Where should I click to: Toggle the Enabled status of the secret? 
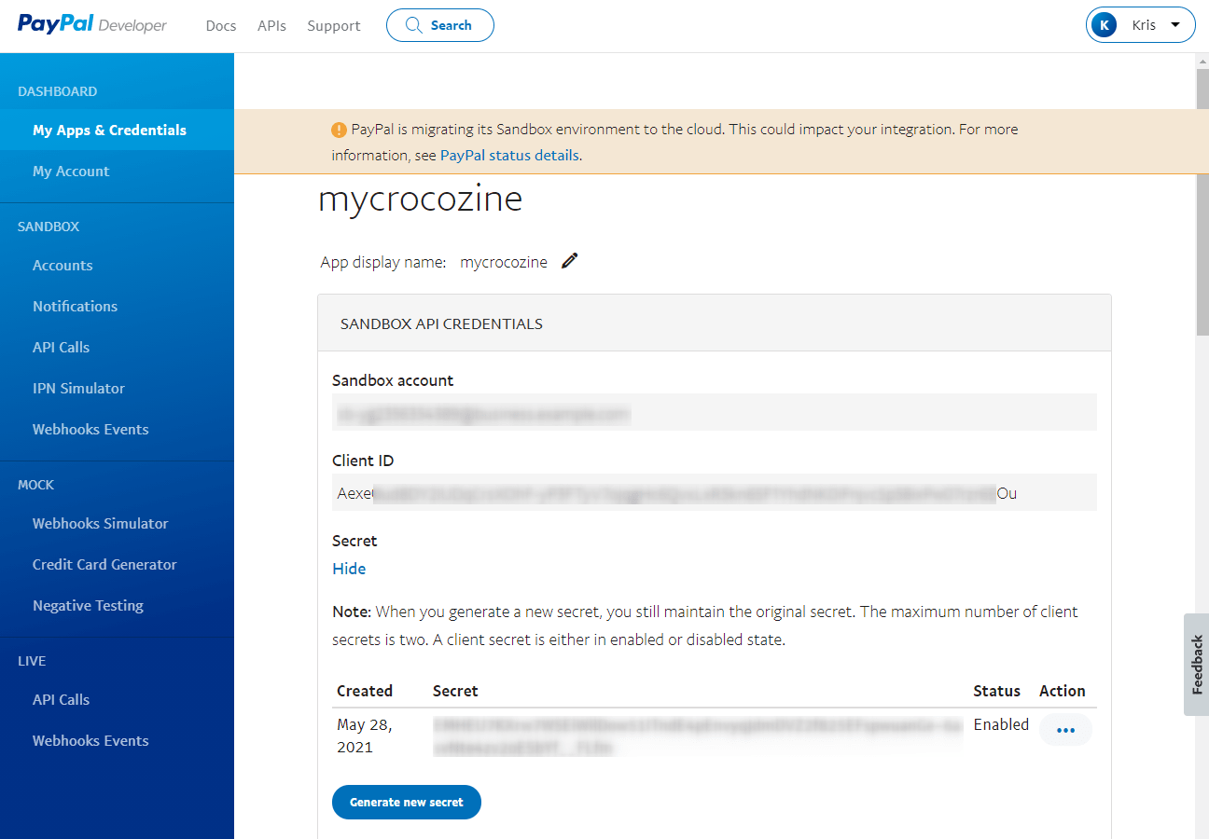[x=1001, y=723]
